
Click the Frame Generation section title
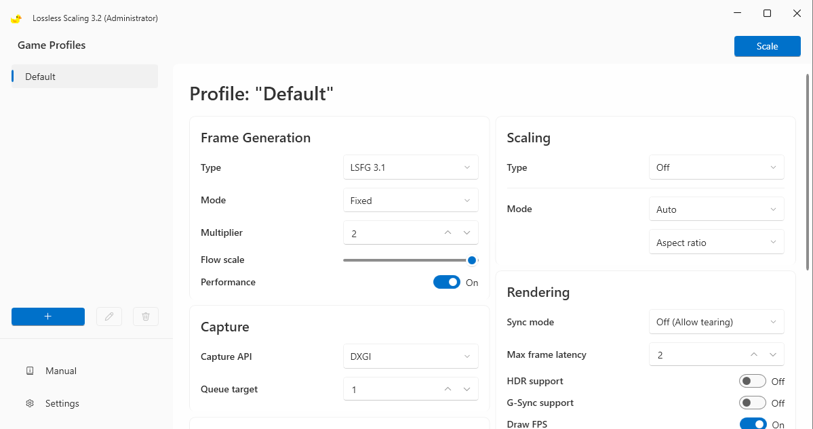pos(256,138)
